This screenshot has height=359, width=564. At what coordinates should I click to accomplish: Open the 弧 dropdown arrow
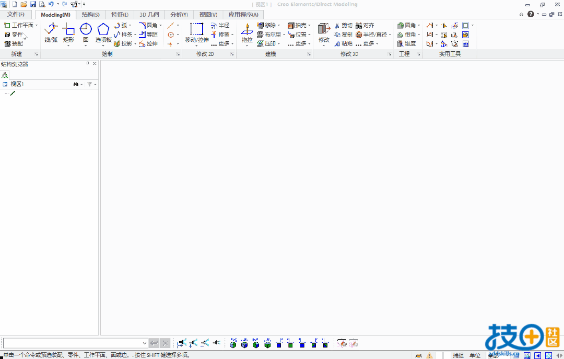tap(130, 25)
